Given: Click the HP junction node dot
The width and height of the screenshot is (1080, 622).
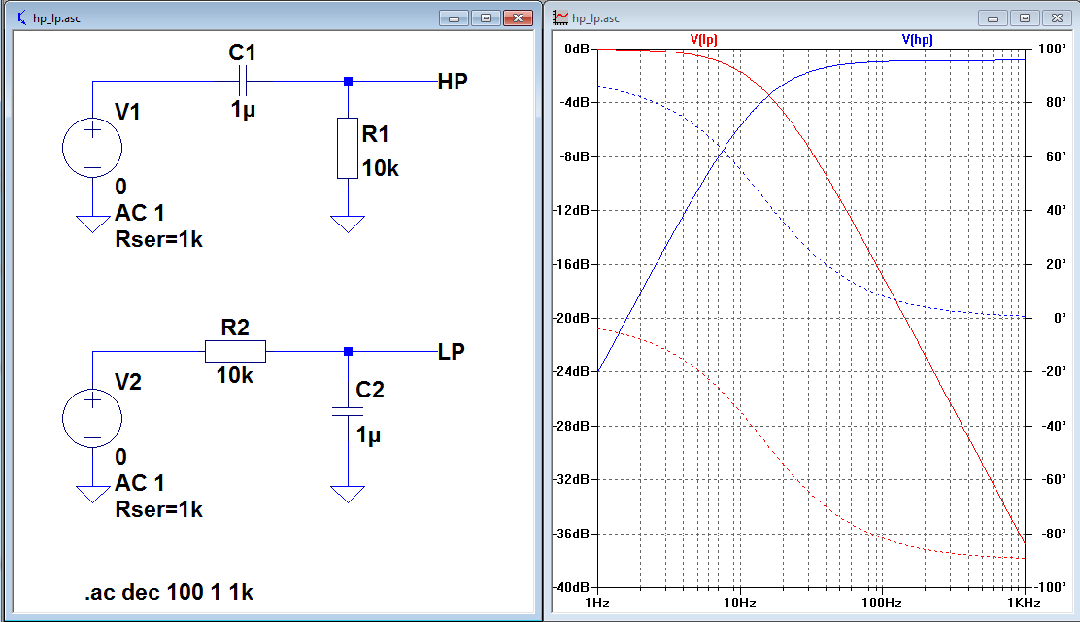Looking at the screenshot, I should point(348,81).
